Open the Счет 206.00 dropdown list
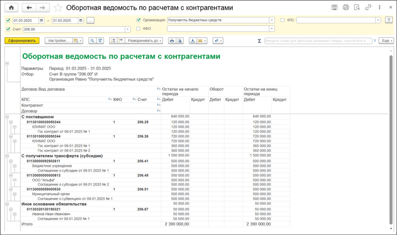The height and width of the screenshot is (235, 397). (x=127, y=29)
